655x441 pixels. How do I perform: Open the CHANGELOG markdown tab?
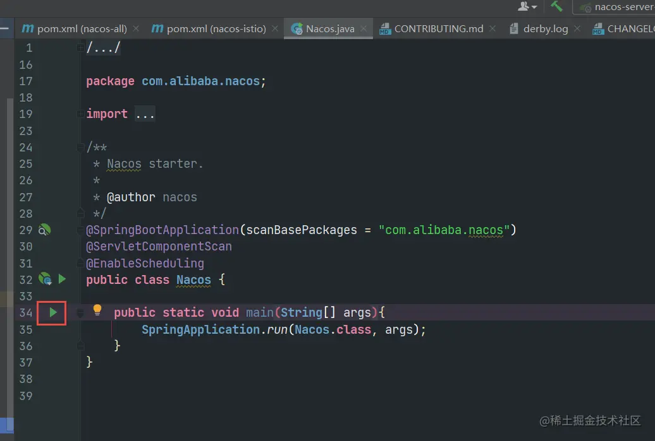point(623,29)
